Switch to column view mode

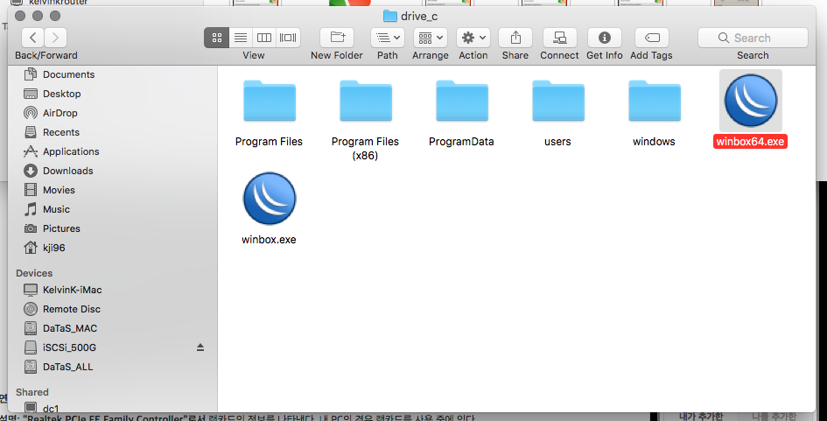tap(263, 38)
